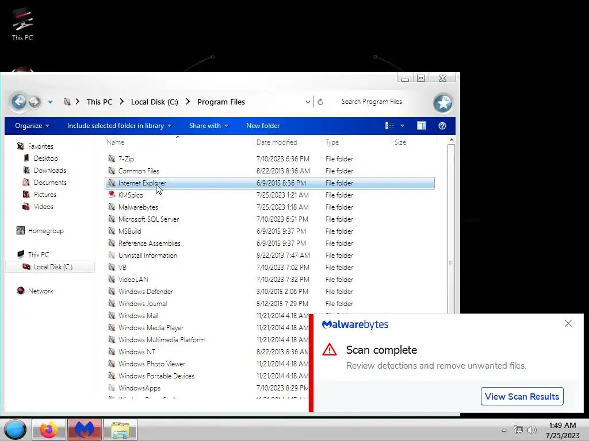
Task: Select the Windows Mail folder
Action: (138, 315)
